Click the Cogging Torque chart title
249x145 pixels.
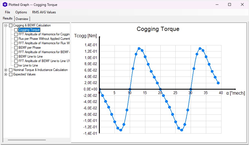(x=158, y=29)
